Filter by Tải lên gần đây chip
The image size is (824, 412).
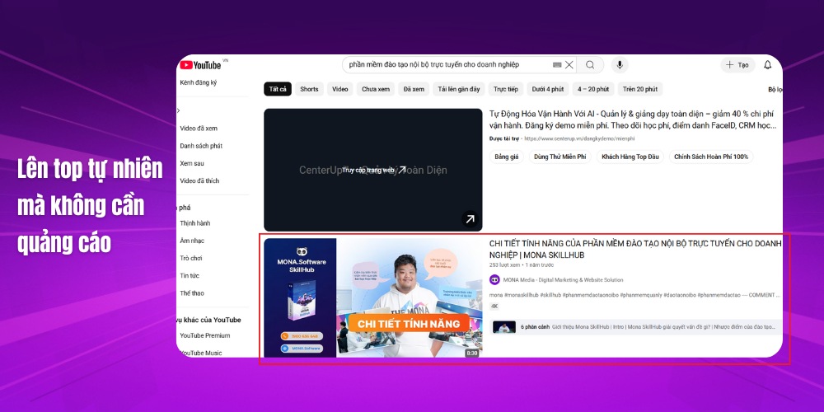pos(459,89)
